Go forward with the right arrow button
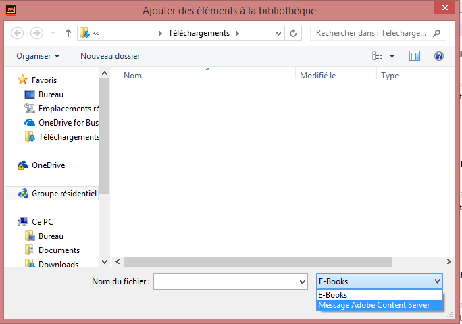Image resolution: width=462 pixels, height=324 pixels. pos(36,33)
